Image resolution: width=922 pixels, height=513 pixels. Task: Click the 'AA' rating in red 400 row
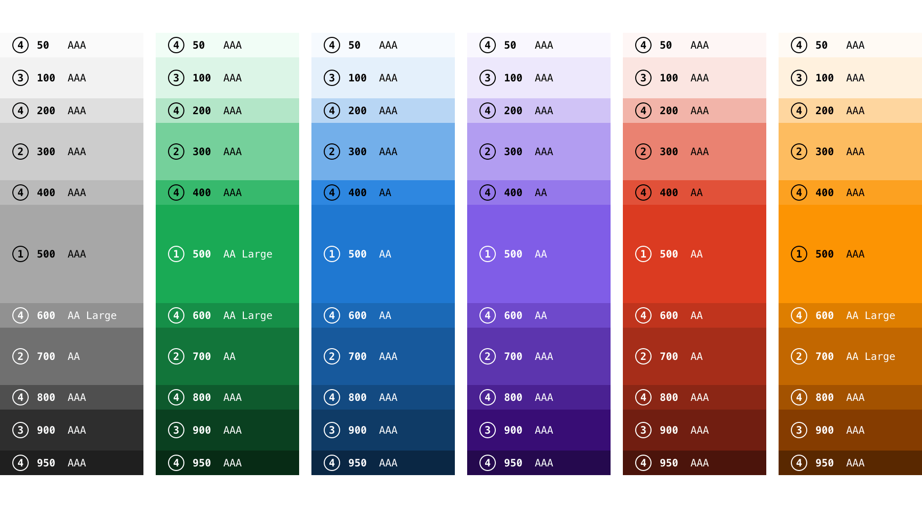[x=697, y=193]
